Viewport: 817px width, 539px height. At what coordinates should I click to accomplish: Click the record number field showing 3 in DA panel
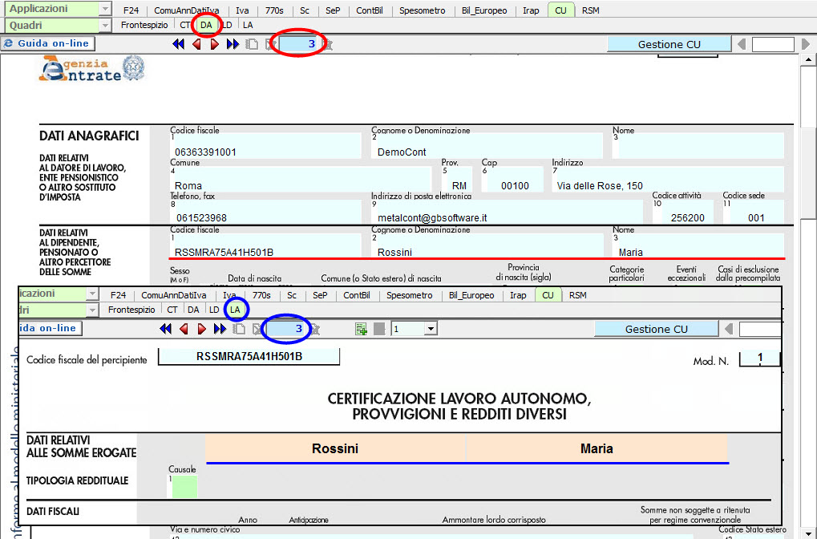coord(297,44)
